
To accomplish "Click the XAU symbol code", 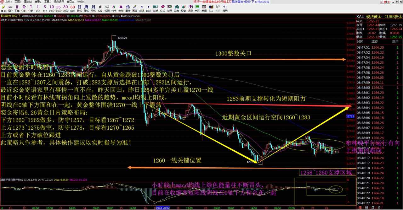I will pos(360,17).
